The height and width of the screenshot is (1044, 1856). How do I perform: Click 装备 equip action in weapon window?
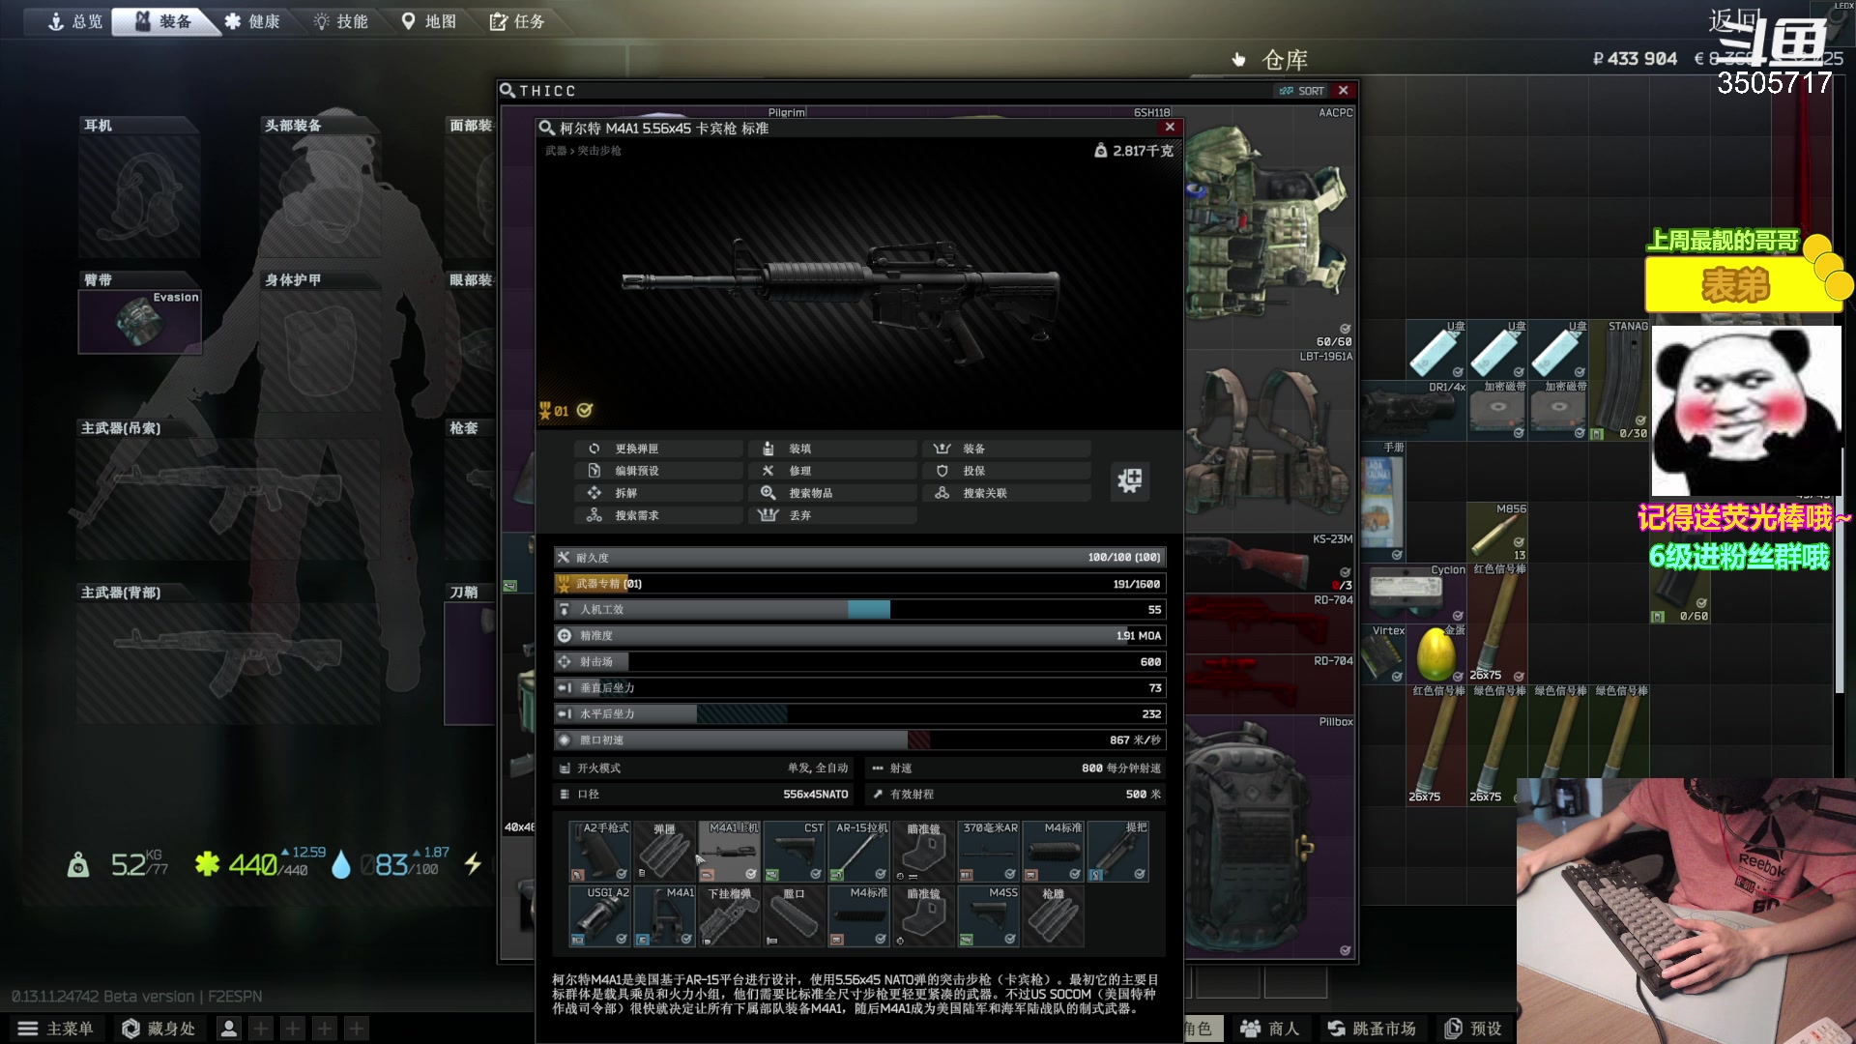point(1006,449)
